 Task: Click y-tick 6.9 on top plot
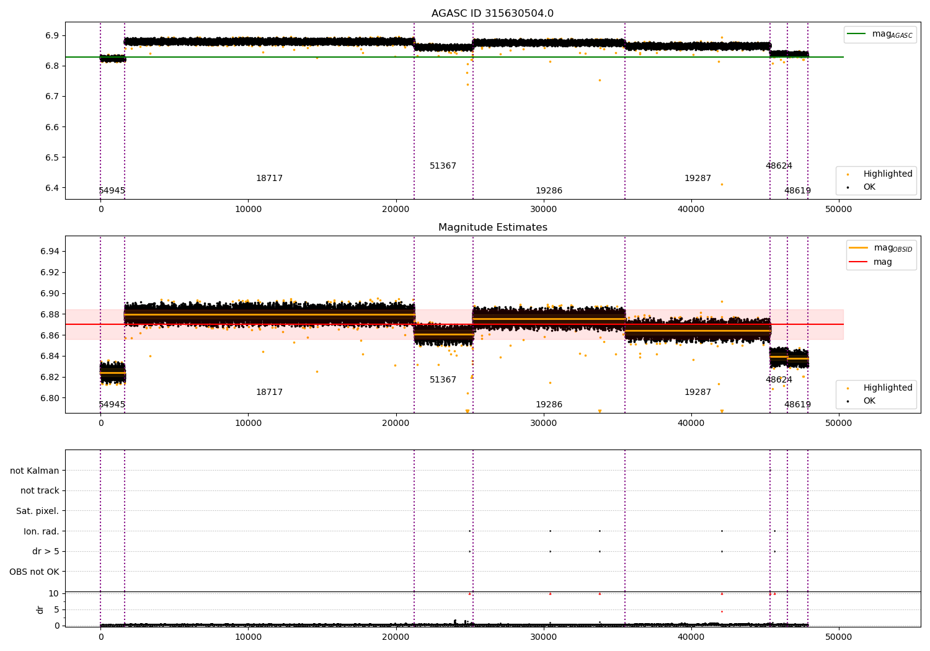click(52, 35)
